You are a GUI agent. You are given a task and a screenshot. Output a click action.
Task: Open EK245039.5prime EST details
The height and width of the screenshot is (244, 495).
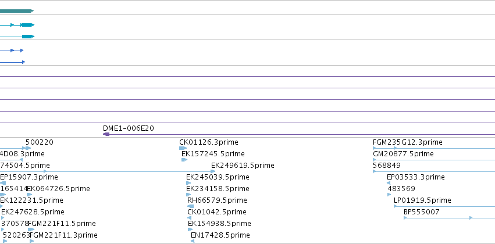point(218,177)
